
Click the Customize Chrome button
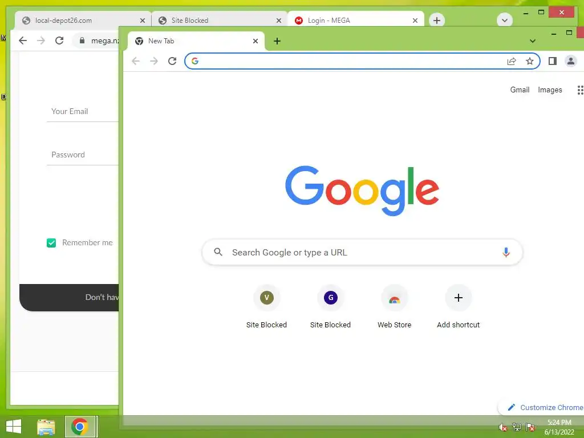click(x=541, y=407)
